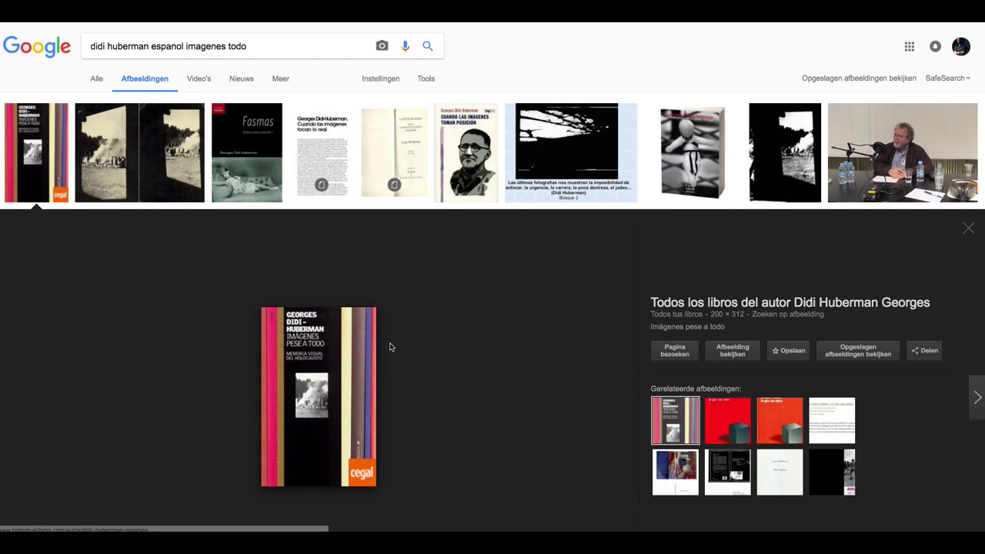Open the account profile avatar
Screen dimensions: 985x554
[961, 47]
